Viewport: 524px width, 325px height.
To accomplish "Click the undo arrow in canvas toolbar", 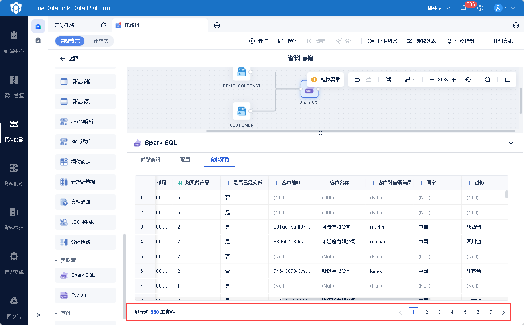I will [x=357, y=80].
